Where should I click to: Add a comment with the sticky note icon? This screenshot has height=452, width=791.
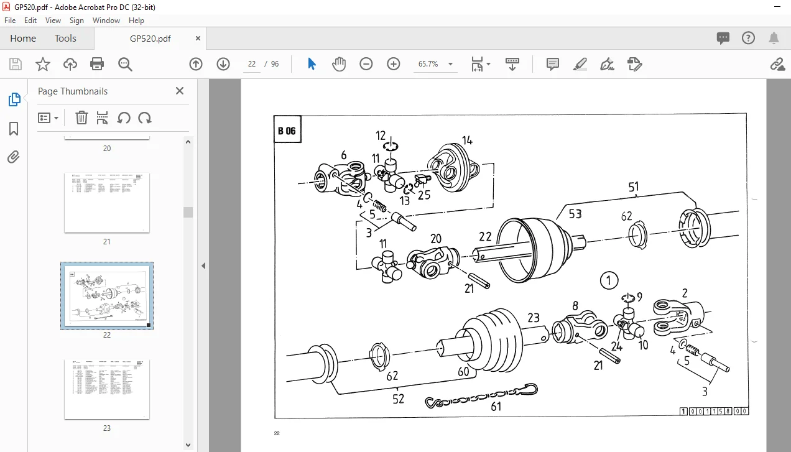coord(553,64)
